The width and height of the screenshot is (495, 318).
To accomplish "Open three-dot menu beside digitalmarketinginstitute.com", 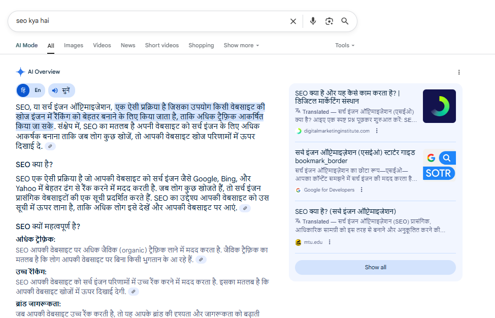I will click(x=377, y=131).
